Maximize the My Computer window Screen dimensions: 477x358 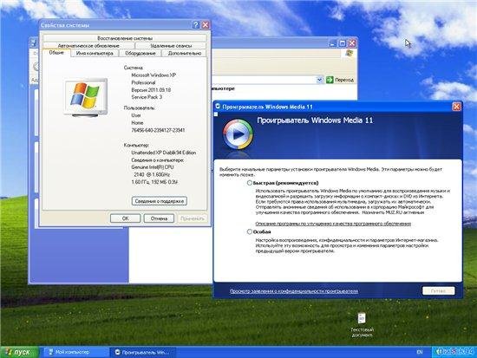tap(343, 43)
